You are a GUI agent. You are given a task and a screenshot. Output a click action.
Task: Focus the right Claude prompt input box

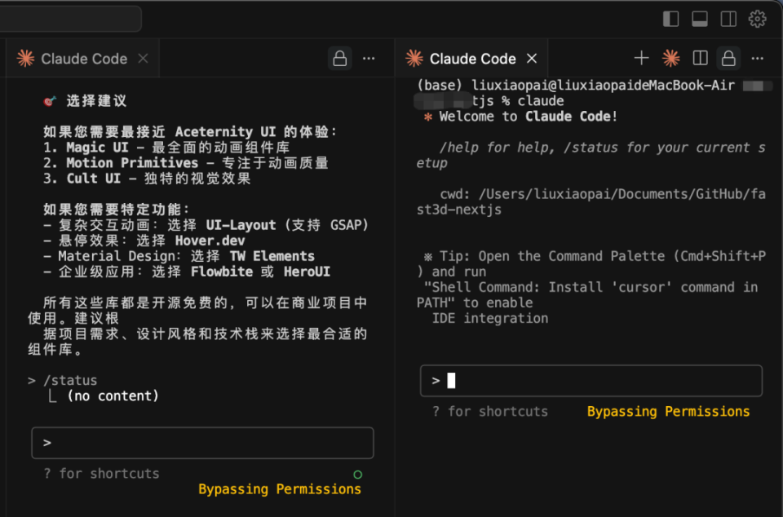591,381
